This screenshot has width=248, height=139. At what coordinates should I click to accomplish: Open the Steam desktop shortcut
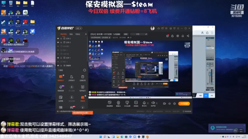click(x=3, y=23)
